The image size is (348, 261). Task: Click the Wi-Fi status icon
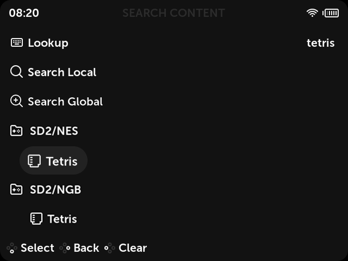[312, 13]
